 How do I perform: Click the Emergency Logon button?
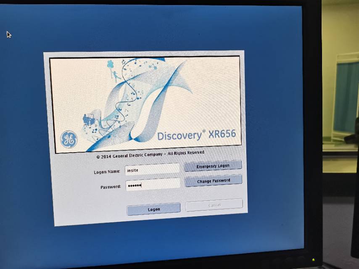tap(213, 166)
